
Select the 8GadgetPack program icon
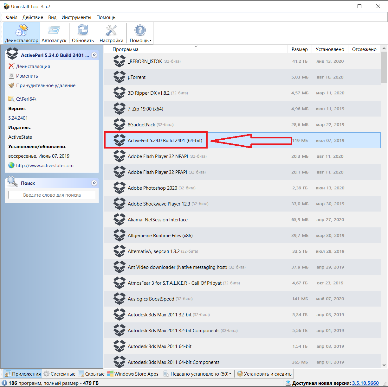[x=120, y=125]
